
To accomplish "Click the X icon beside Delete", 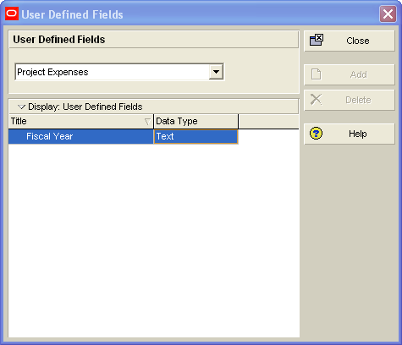I will click(316, 100).
